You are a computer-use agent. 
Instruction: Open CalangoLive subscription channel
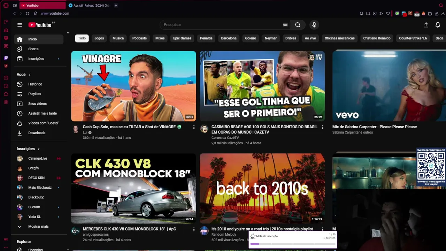coord(38,158)
